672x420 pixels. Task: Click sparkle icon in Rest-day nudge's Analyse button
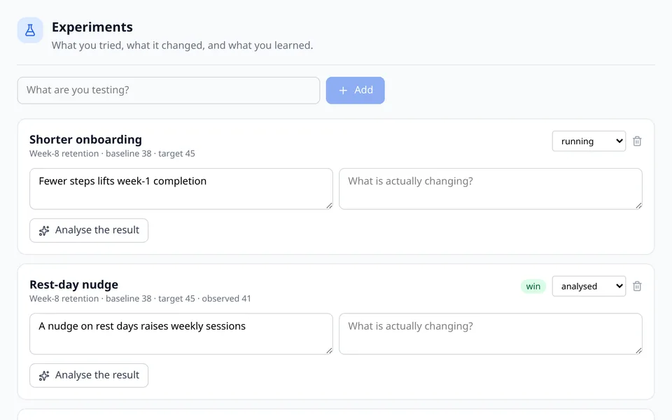coord(44,375)
